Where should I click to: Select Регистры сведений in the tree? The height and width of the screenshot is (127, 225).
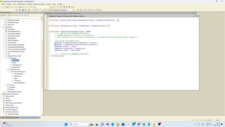(11, 110)
